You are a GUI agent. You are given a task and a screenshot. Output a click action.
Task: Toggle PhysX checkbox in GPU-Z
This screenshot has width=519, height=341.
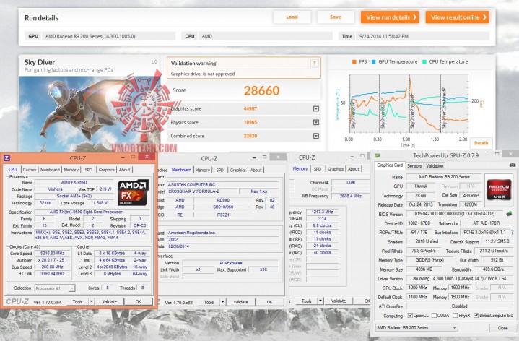(x=455, y=316)
